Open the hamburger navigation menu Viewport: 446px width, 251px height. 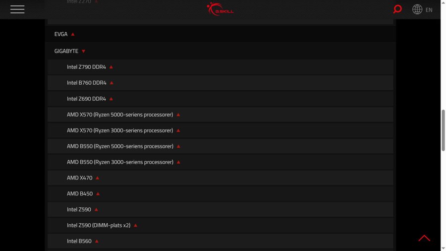[x=17, y=9]
